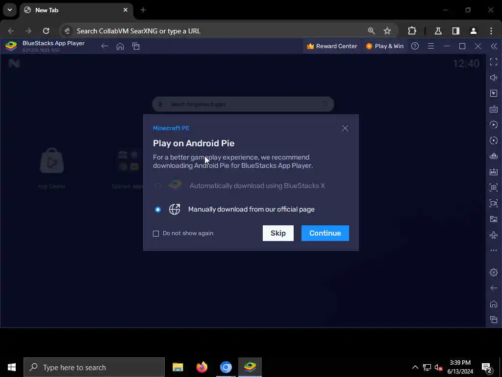Switch to Chromium in the taskbar

click(x=226, y=367)
